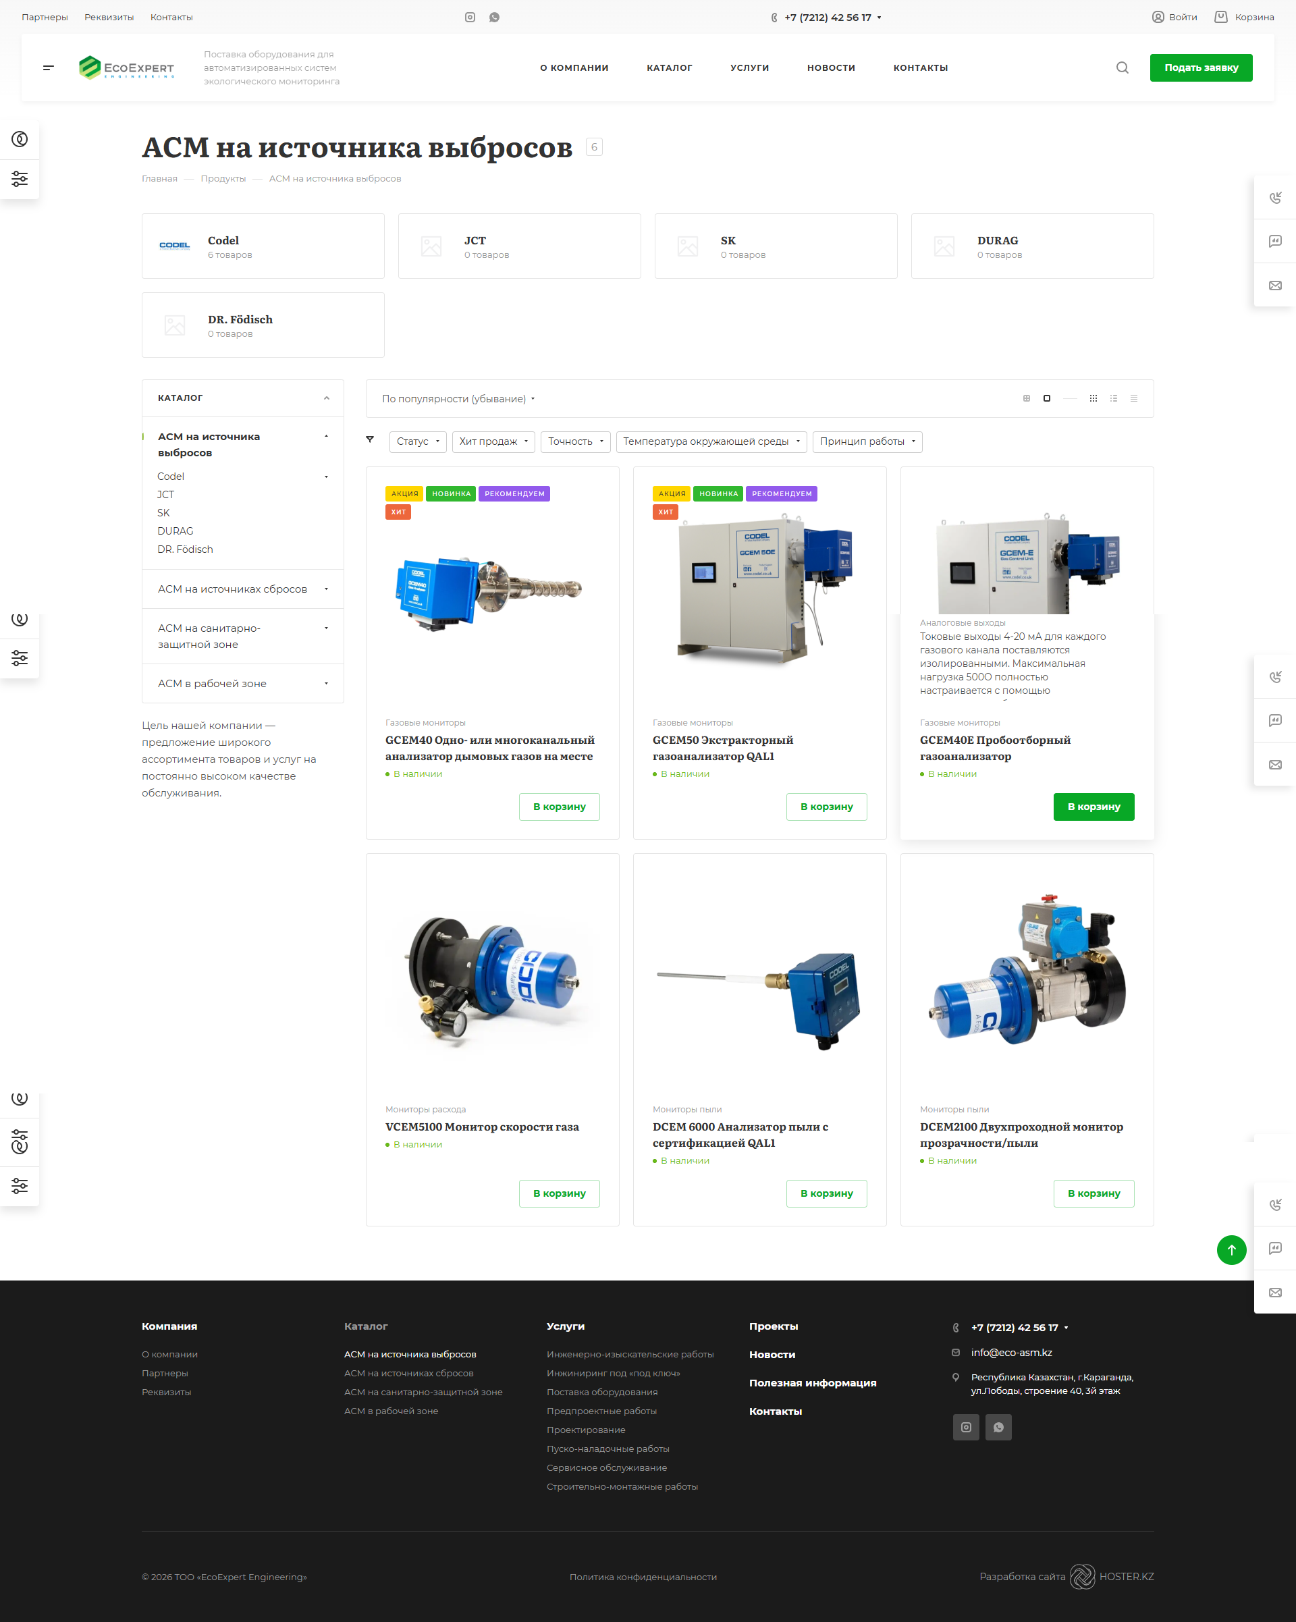Open the footer Instagram icon button
This screenshot has width=1296, height=1622.
966,1427
